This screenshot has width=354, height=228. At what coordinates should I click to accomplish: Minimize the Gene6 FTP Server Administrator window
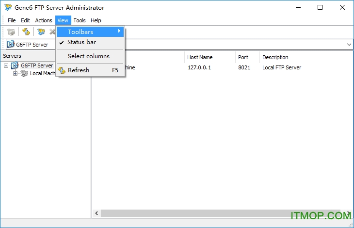tap(298, 7)
